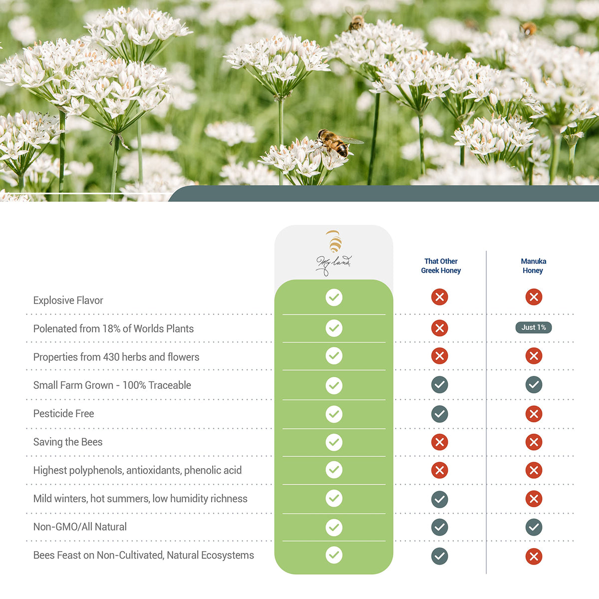Click Other Greek Honey X for 430 herbs row
The width and height of the screenshot is (599, 599).
[439, 356]
